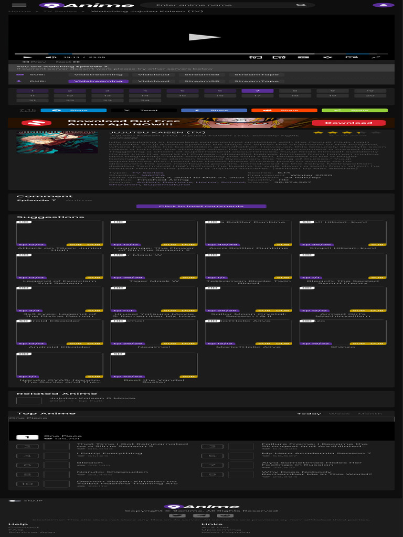Select DUB Vidstreaming server
Viewport: 403px width, 537px height.
[x=98, y=81]
